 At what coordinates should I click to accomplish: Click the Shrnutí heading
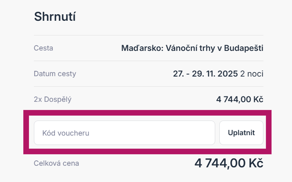point(55,17)
